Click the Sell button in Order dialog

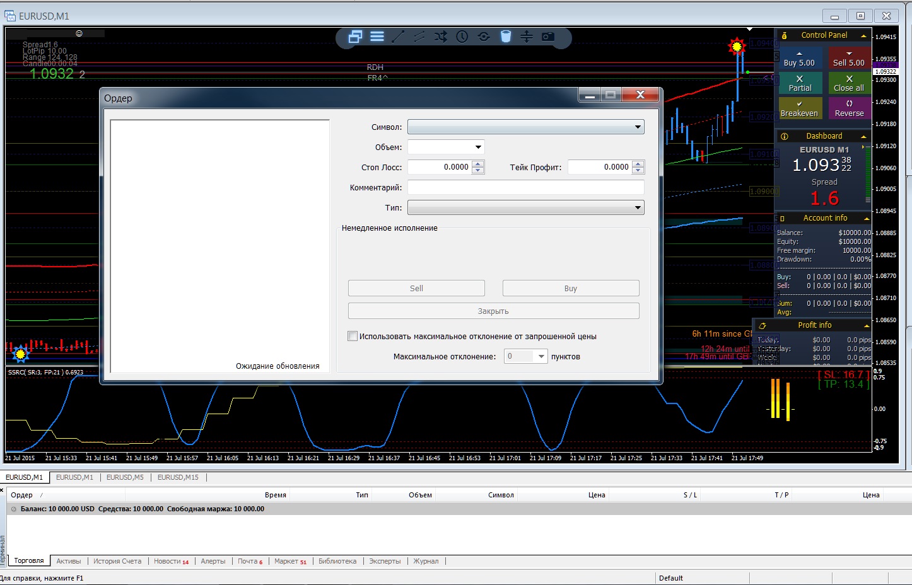416,288
